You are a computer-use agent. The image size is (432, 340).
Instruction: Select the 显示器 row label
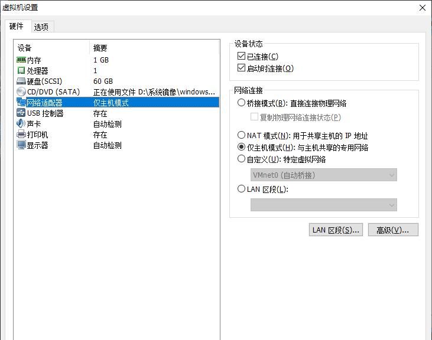click(x=37, y=145)
